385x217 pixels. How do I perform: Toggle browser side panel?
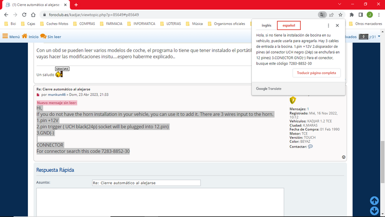(360, 15)
